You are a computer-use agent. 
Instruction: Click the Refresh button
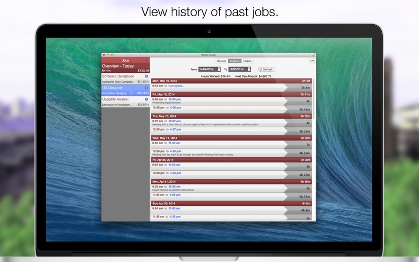pyautogui.click(x=267, y=70)
